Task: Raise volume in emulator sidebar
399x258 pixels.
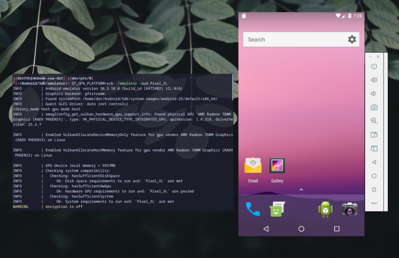Action: point(374,80)
